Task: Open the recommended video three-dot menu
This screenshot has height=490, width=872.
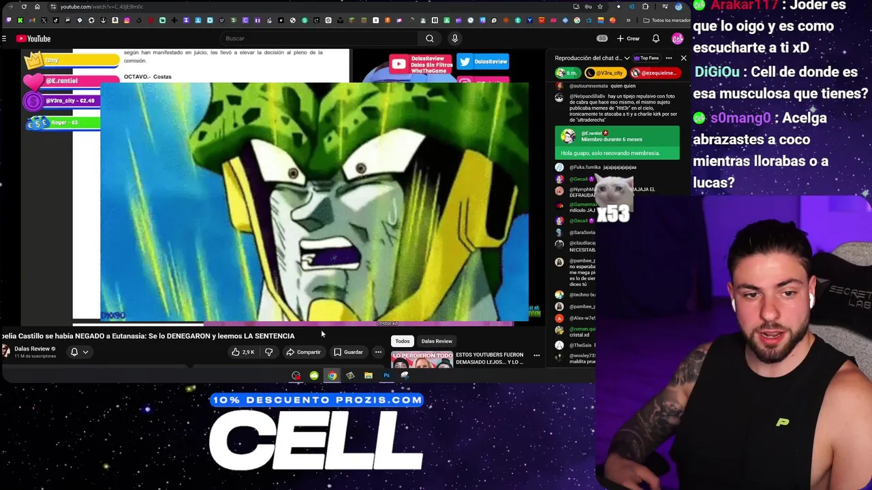Action: 537,355
